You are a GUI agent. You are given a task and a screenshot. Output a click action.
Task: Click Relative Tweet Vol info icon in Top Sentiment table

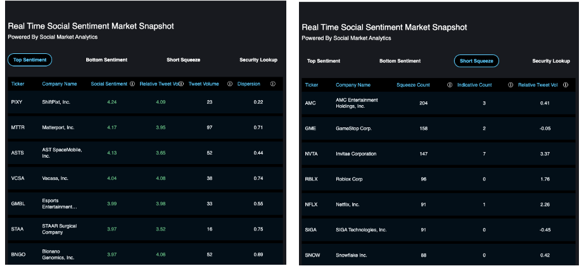(x=181, y=84)
